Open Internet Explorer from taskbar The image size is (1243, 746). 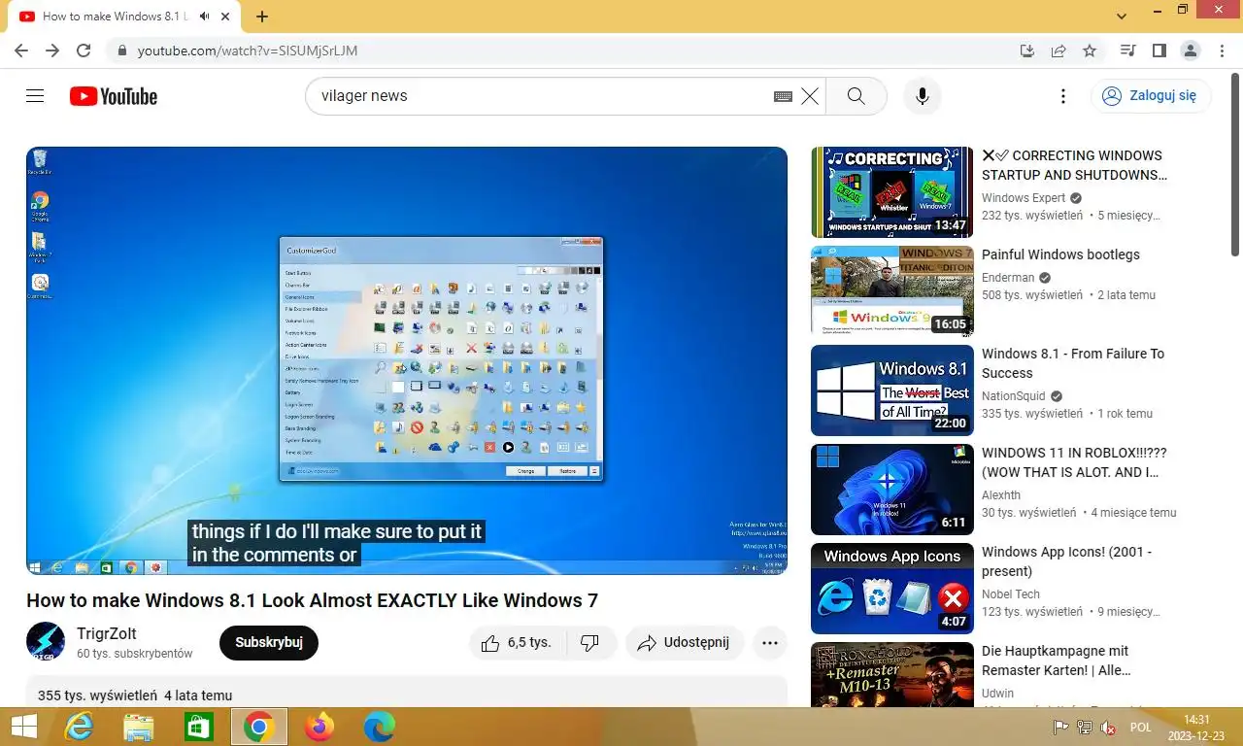[x=79, y=727]
